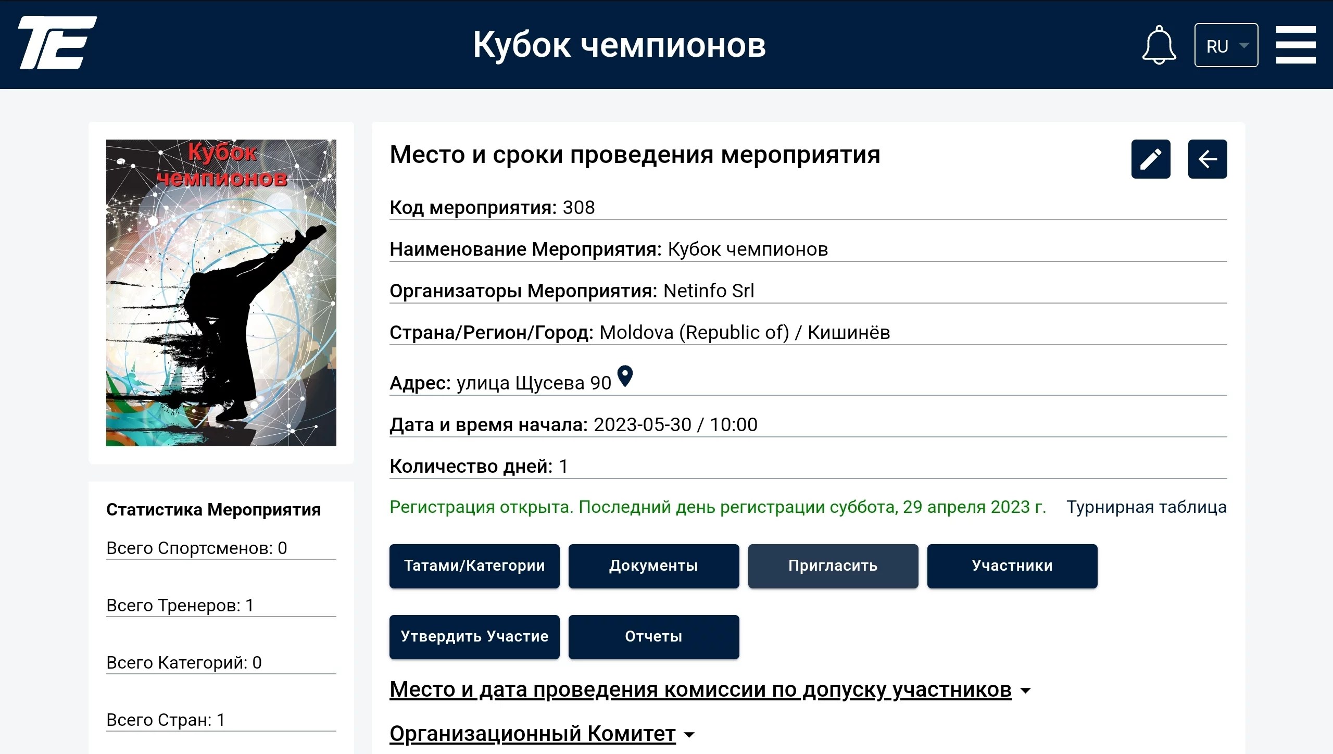Click green Регистрация открыта status text
1333x754 pixels.
pos(718,507)
